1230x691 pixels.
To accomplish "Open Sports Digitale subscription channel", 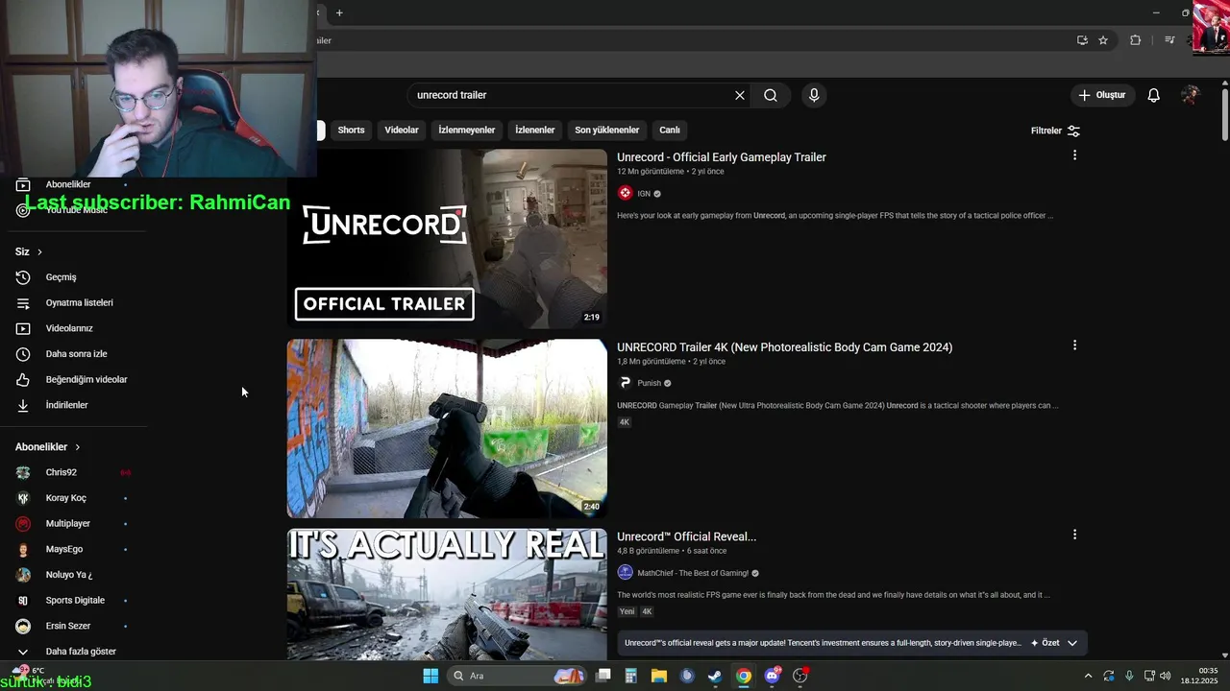I will (77, 600).
